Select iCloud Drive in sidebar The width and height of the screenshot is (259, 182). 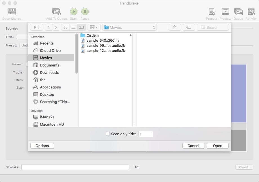click(x=50, y=50)
